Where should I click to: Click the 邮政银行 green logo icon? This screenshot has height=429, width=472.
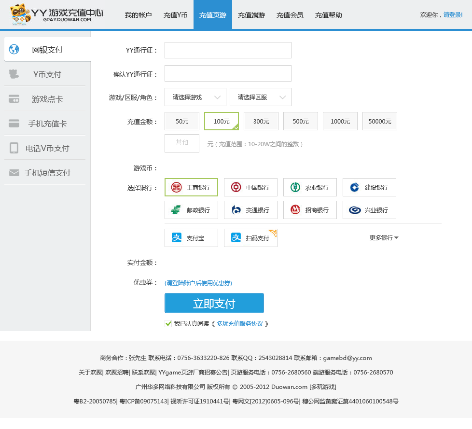[176, 210]
